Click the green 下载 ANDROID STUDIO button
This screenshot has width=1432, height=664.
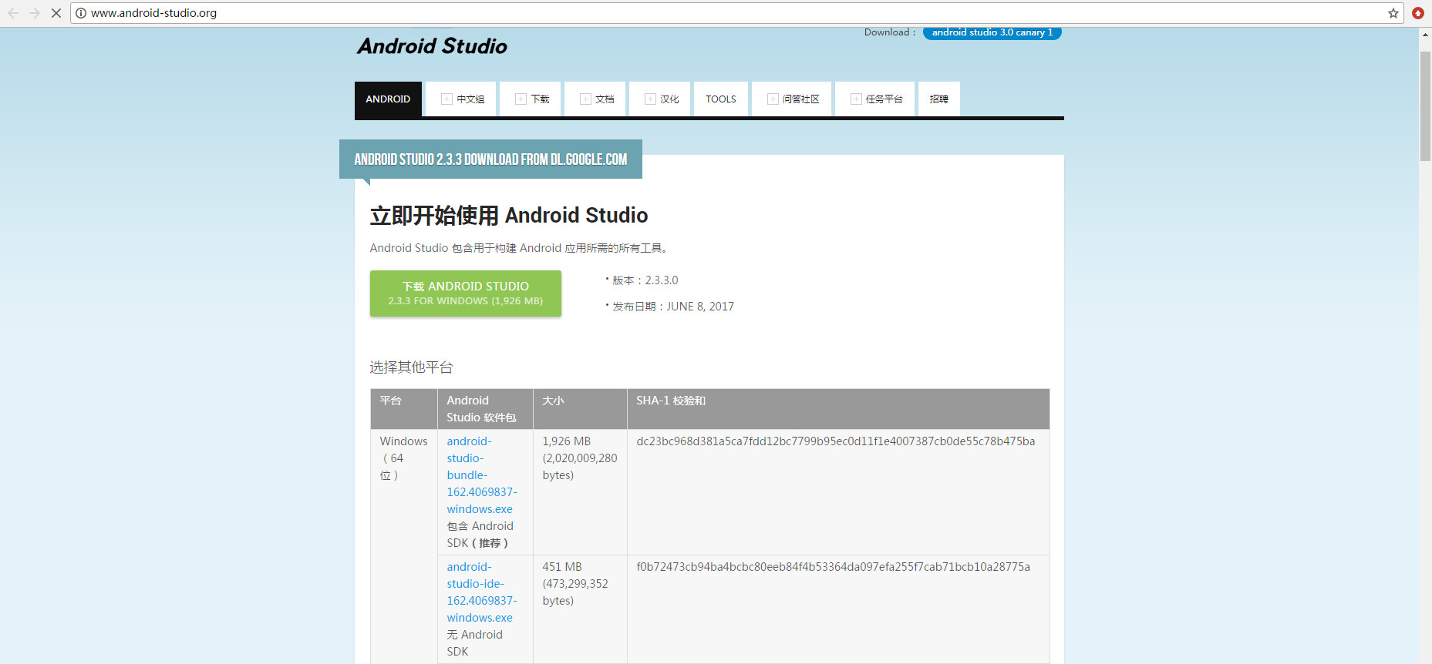(x=466, y=293)
